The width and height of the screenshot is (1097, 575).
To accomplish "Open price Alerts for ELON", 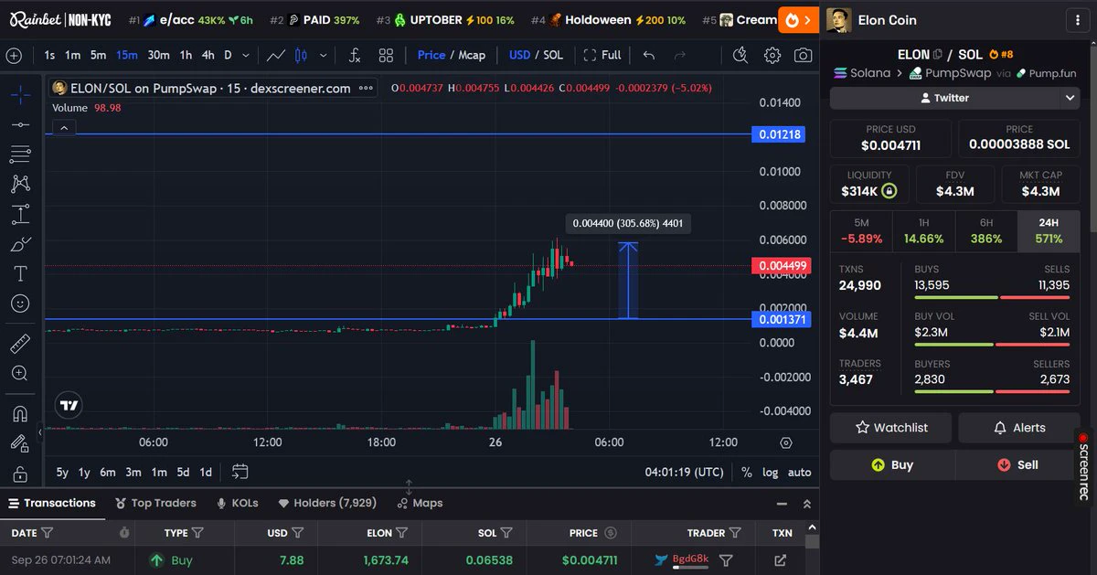I will click(1019, 428).
